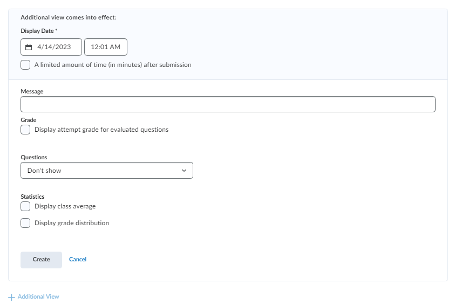Viewport: 455px width, 304px height.
Task: Click the chevron arrow of Questions dropdown
Action: tap(184, 171)
